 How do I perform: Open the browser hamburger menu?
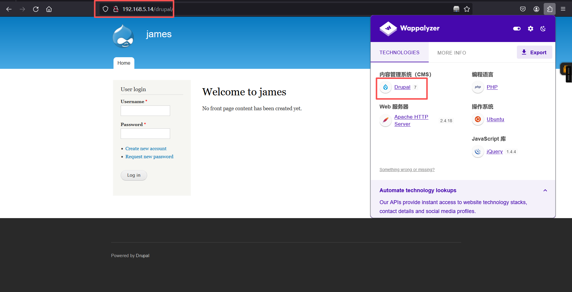coord(563,9)
